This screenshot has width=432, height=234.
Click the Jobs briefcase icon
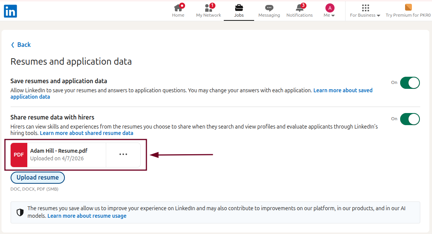point(239,8)
